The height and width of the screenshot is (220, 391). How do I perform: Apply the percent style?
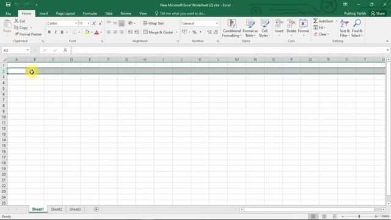point(194,32)
